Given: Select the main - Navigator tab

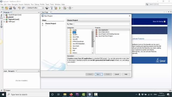Looking at the screenshot, I should coord(9,71).
